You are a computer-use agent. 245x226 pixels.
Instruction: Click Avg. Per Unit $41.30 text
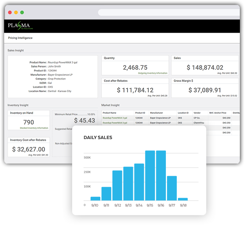[38, 155]
